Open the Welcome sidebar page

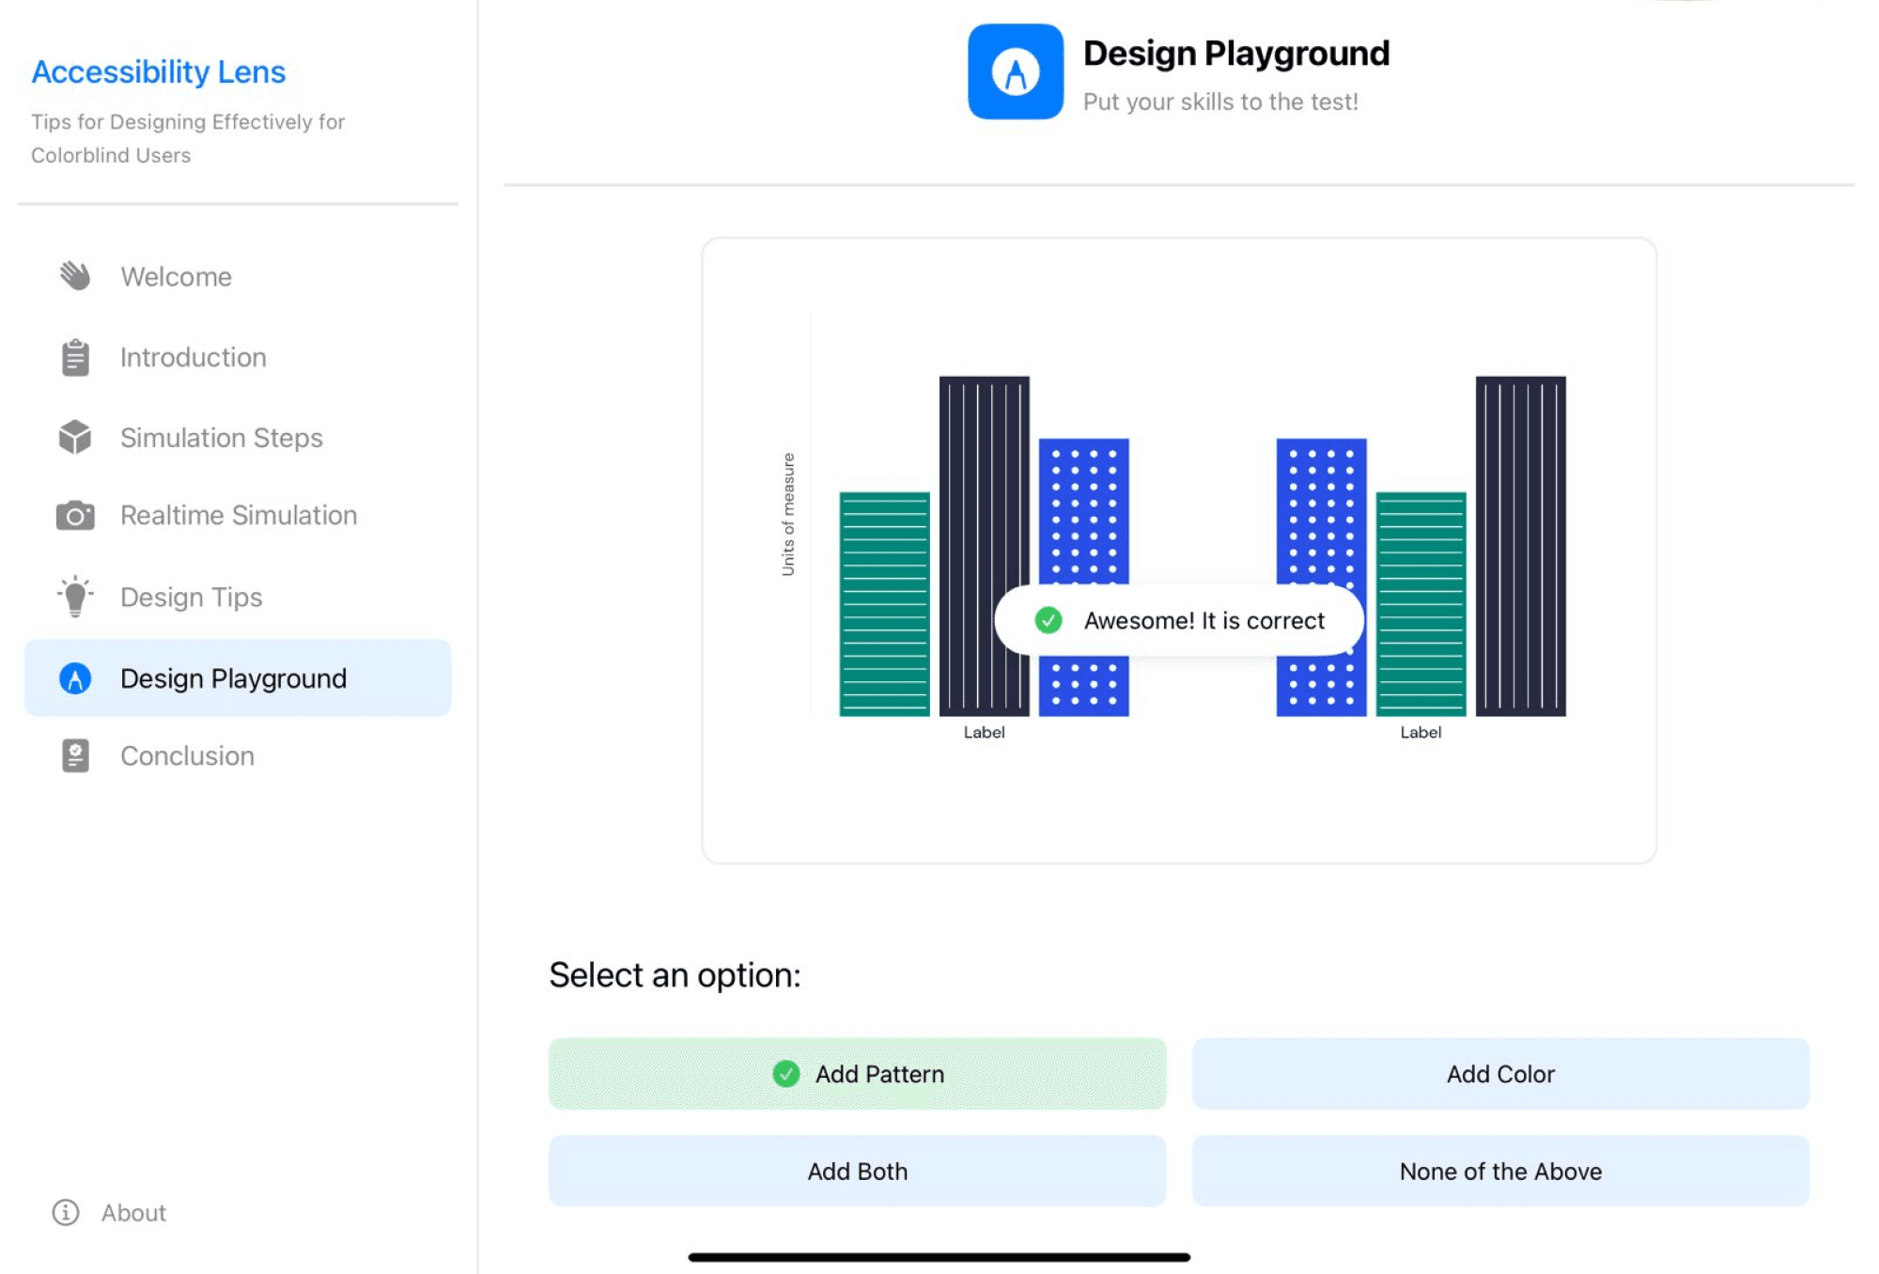pyautogui.click(x=176, y=276)
